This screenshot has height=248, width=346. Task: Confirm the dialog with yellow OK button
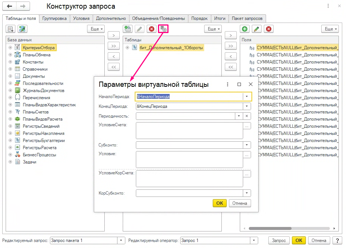point(220,203)
